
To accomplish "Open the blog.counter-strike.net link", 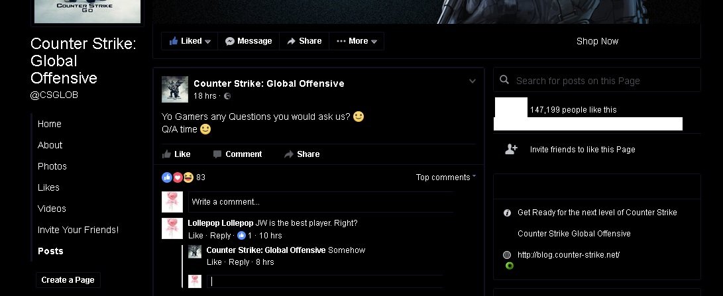I will coord(569,254).
